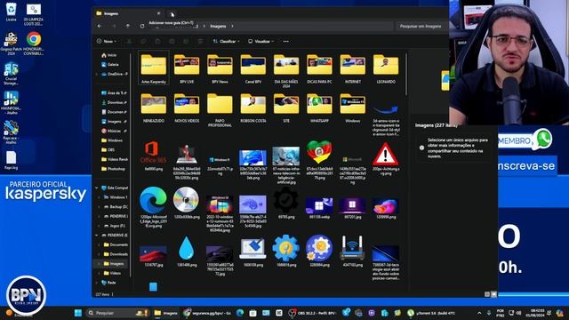The width and height of the screenshot is (569, 320).
Task: Select the NENEAZUDO folder
Action: [154, 108]
